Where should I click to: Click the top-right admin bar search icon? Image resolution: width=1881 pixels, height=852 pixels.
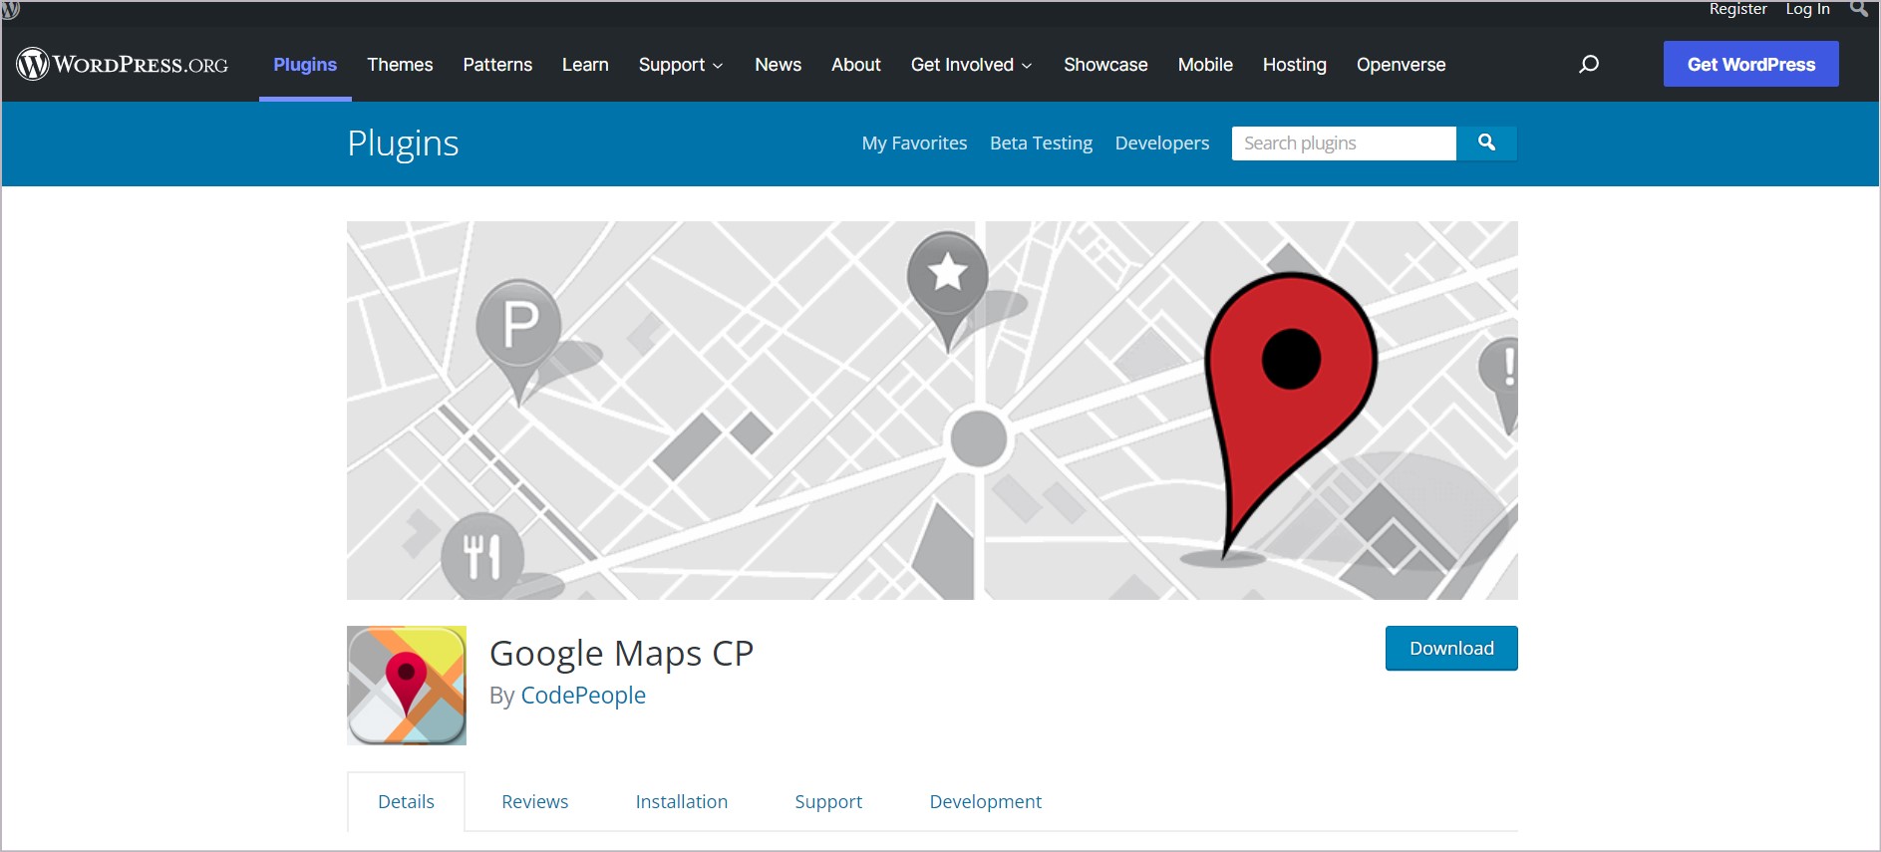1859,9
